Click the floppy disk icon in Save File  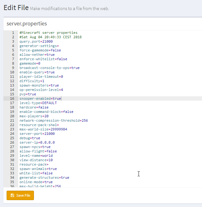[12, 195]
